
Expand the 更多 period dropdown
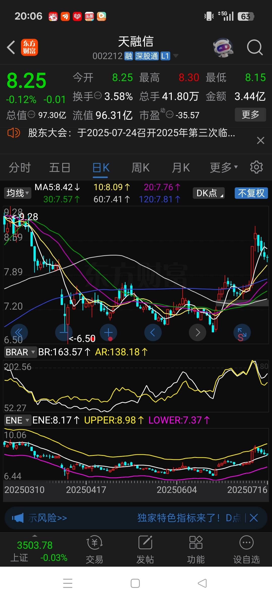[224, 167]
